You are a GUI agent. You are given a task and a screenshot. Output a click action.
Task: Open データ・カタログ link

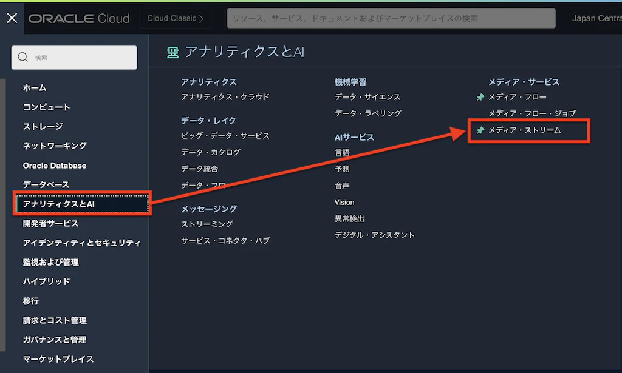(211, 152)
